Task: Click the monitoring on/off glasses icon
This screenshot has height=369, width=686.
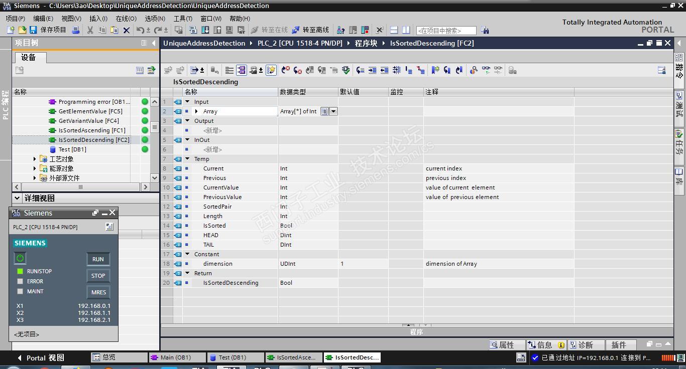Action: (x=486, y=70)
